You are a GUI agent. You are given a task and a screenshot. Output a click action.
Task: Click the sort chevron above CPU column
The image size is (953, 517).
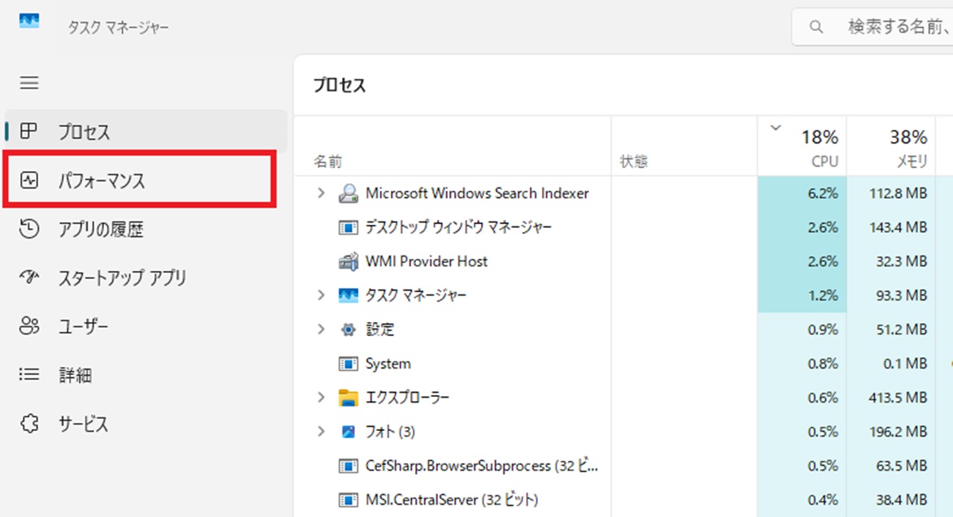click(x=776, y=127)
